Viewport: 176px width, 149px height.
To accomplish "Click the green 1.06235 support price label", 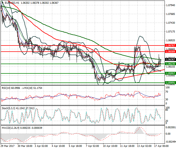I will 170,64.
